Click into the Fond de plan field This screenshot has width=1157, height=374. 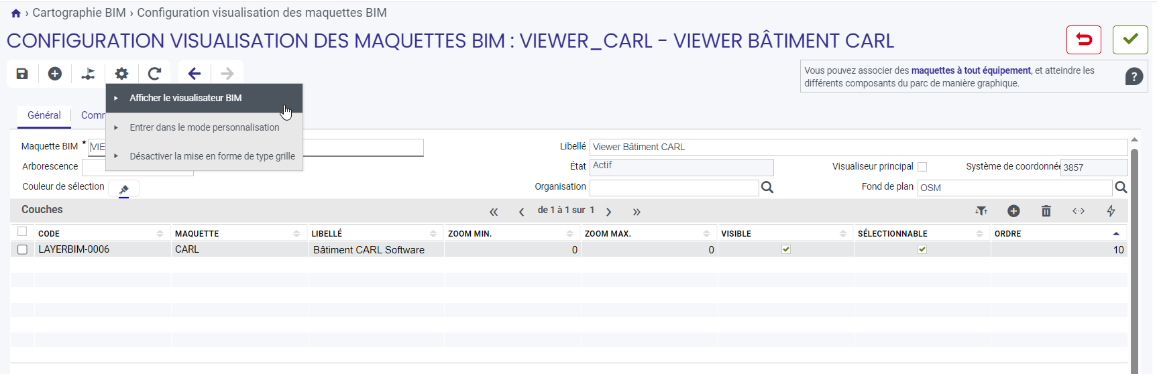click(x=1015, y=188)
